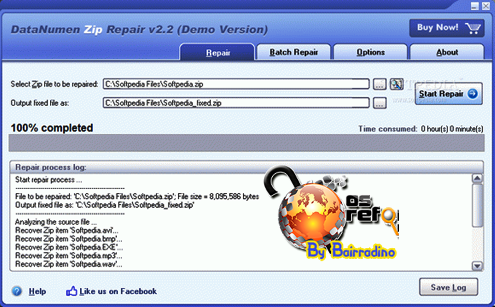Open the Options tab
This screenshot has height=307, width=495.
(x=370, y=52)
